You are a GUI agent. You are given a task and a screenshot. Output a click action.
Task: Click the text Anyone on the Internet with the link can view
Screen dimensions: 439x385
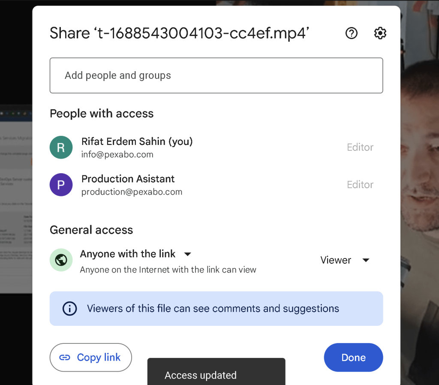pyautogui.click(x=168, y=270)
